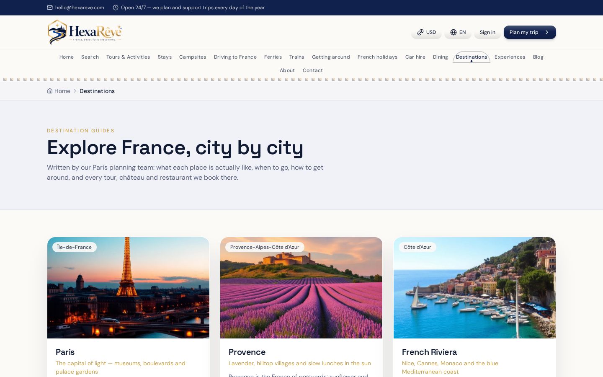Open the USD currency selector
The image size is (603, 377).
click(426, 32)
